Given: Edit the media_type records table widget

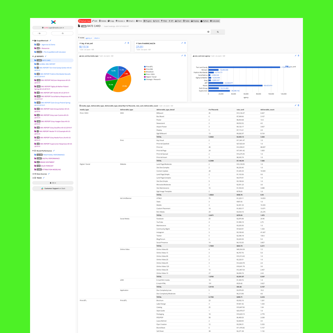Looking at the screenshot, I should click(295, 105).
